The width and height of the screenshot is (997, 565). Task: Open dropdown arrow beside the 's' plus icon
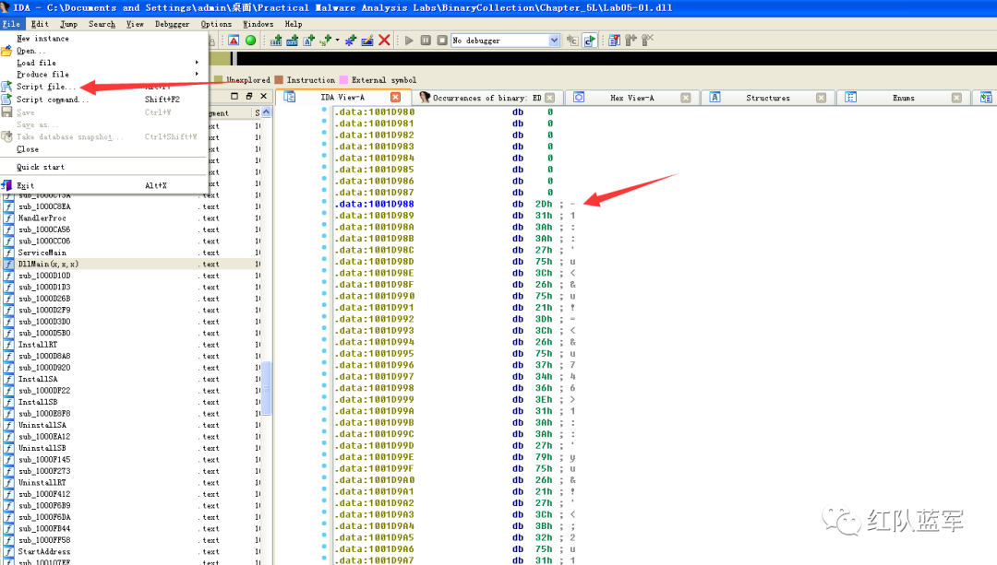337,41
